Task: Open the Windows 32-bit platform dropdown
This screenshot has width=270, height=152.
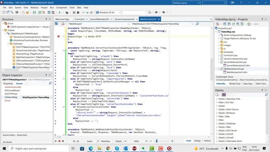Action: 108,12
